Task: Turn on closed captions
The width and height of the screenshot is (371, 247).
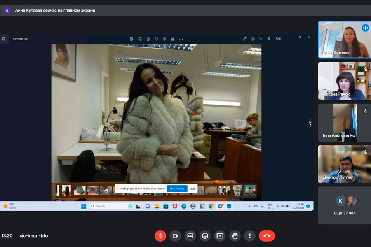Action: [190, 236]
